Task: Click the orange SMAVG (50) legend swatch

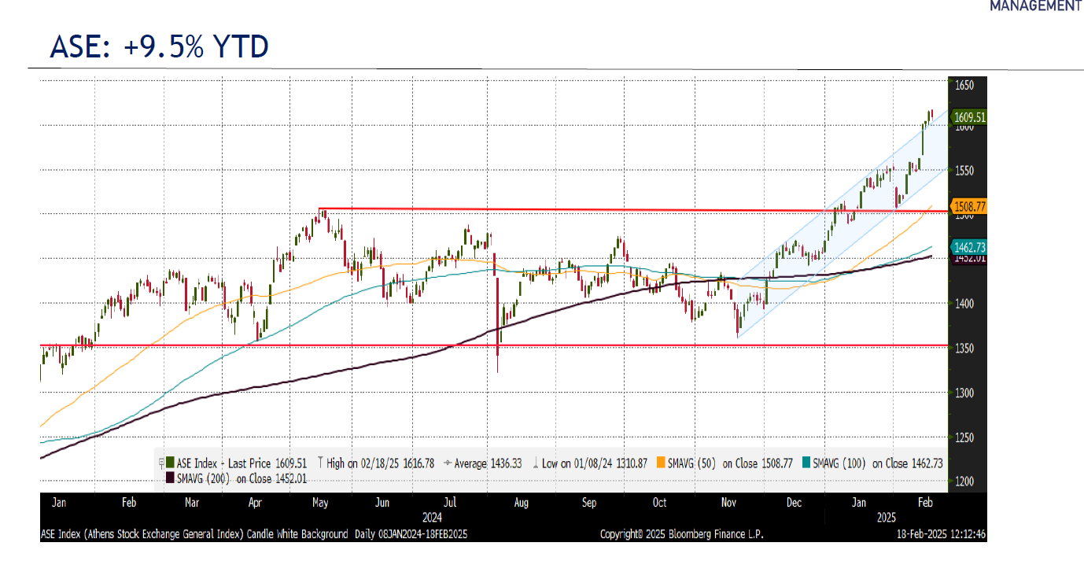Action: click(661, 463)
